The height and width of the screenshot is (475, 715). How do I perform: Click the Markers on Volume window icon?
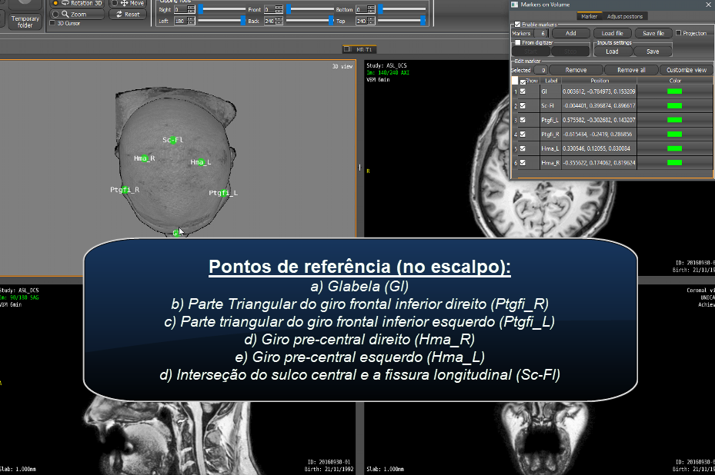pos(514,5)
